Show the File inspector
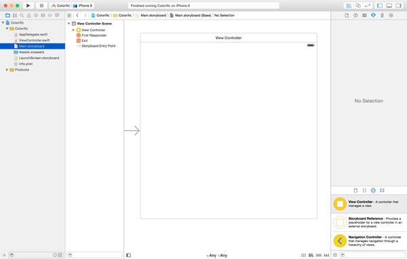407x259 pixels. pyautogui.click(x=347, y=16)
